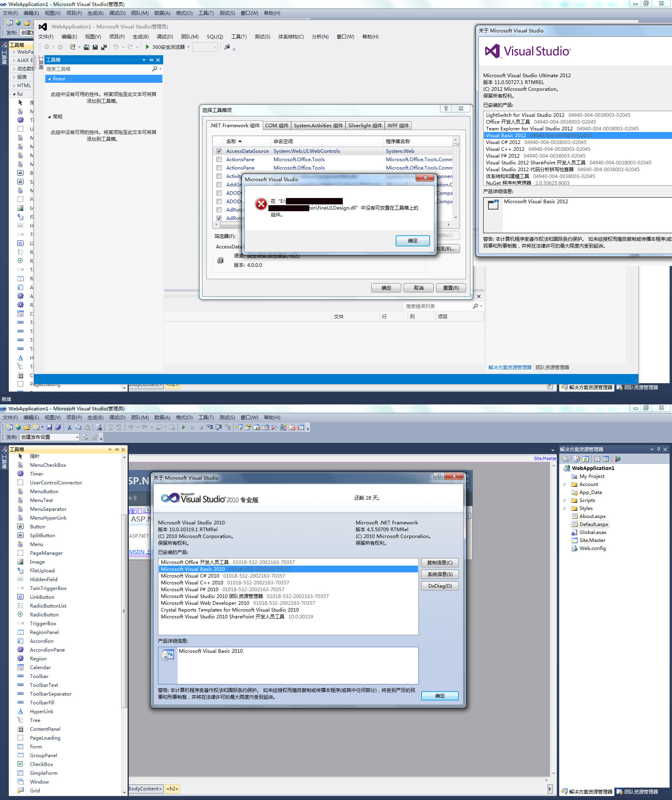The image size is (672, 800).
Task: Click the search magnifier in the VS2012 Toolbox
Action: (x=155, y=69)
